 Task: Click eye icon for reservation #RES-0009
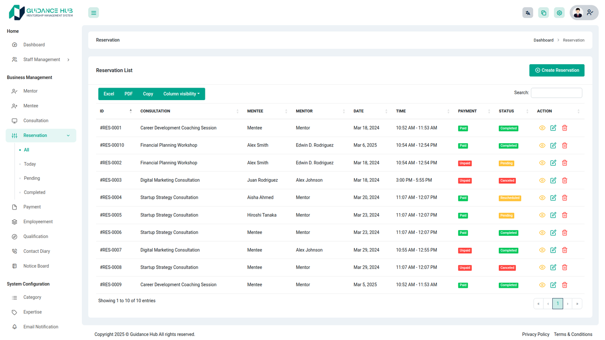coord(542,285)
